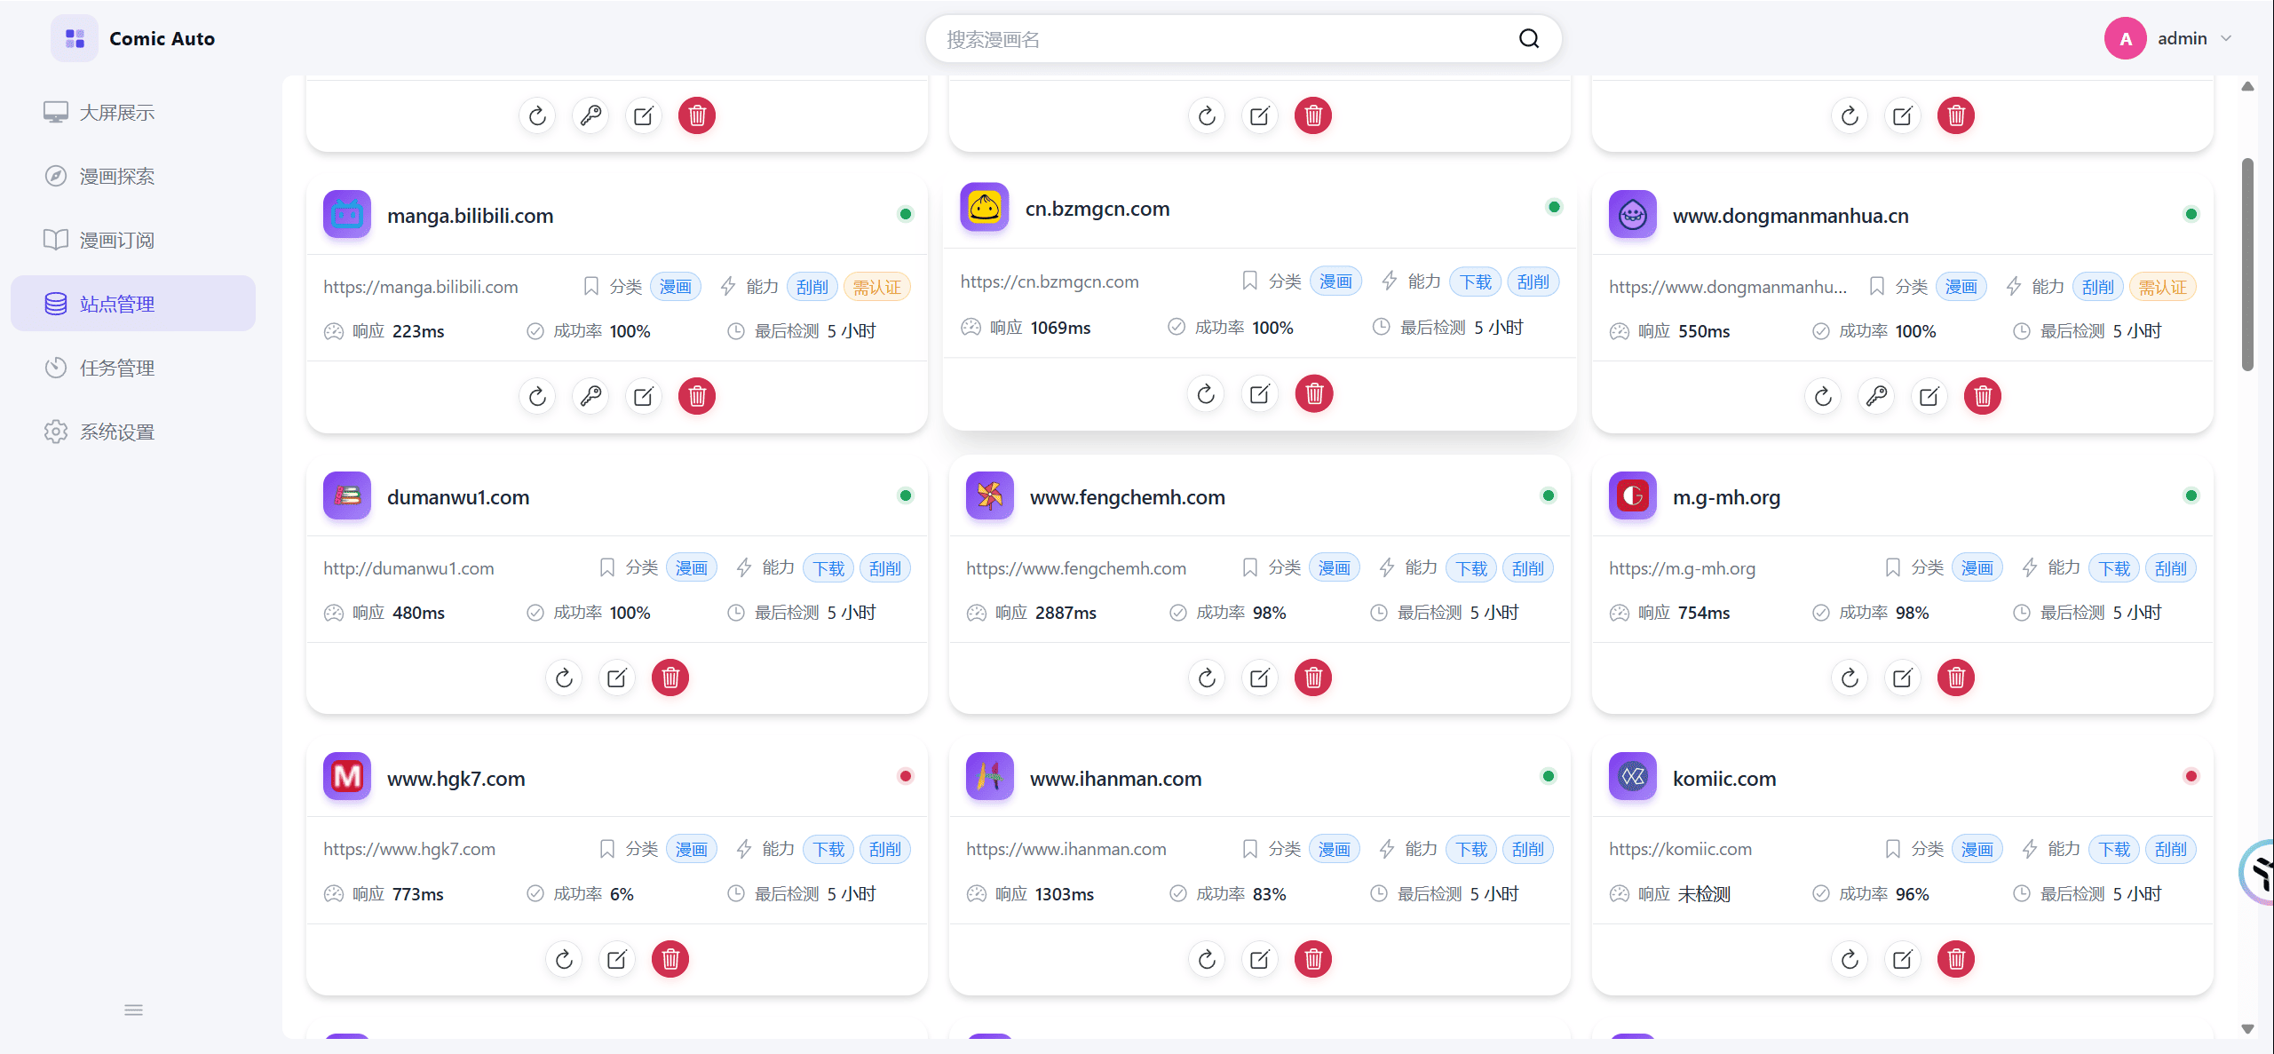Edit the komiic.com site
The width and height of the screenshot is (2274, 1054).
1903,959
